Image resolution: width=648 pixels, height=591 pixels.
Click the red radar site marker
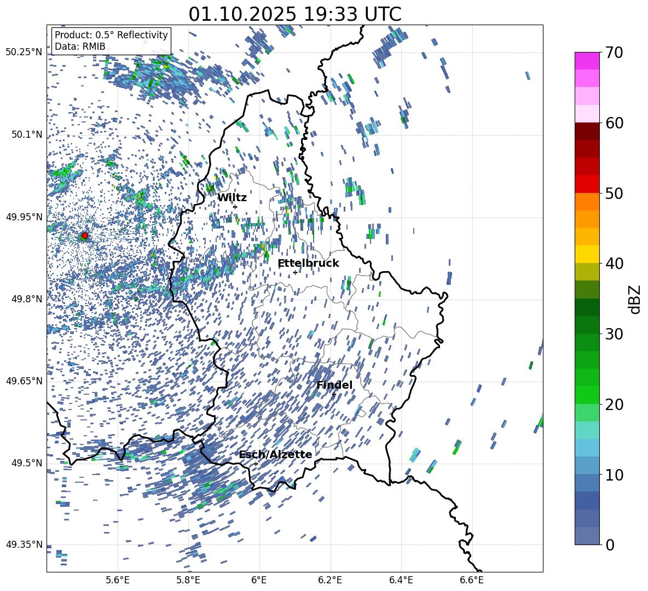tap(85, 236)
